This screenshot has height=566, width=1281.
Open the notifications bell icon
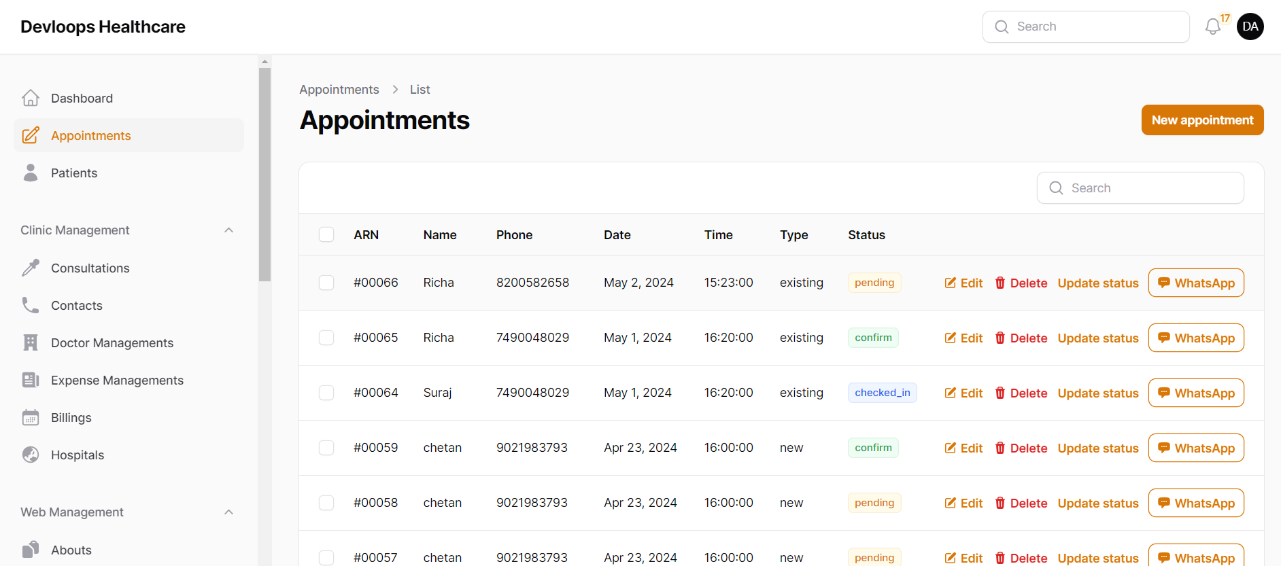tap(1212, 27)
